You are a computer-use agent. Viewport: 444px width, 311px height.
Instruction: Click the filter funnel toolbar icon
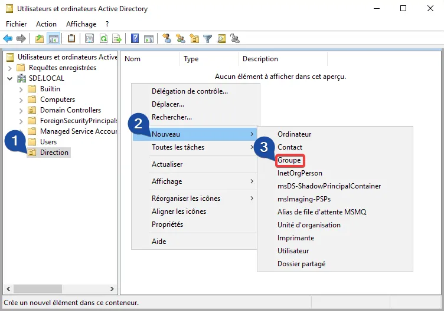(208, 39)
